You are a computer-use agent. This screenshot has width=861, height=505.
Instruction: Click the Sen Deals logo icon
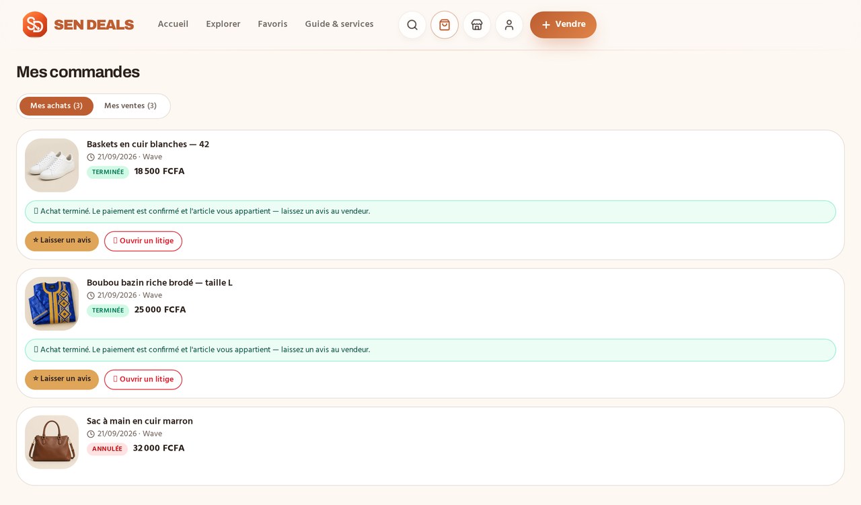pyautogui.click(x=35, y=25)
